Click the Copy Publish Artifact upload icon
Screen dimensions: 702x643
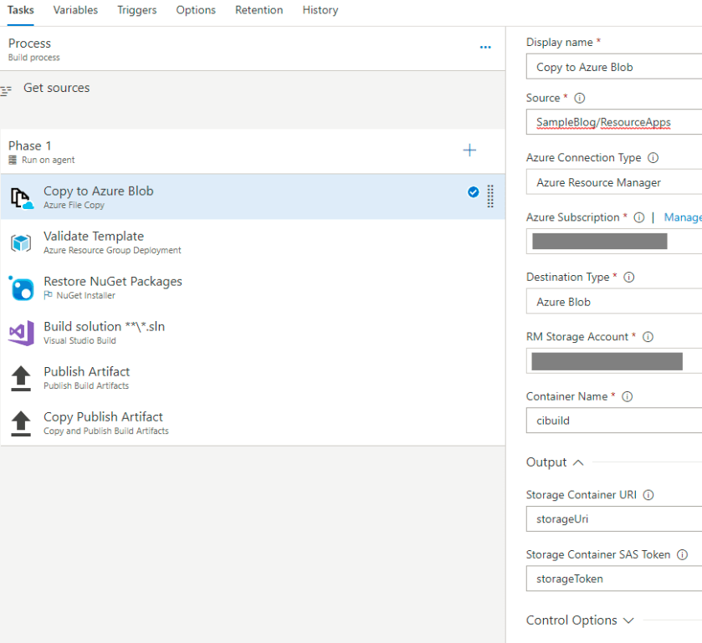21,423
